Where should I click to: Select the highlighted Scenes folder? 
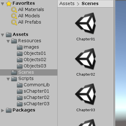[29, 72]
